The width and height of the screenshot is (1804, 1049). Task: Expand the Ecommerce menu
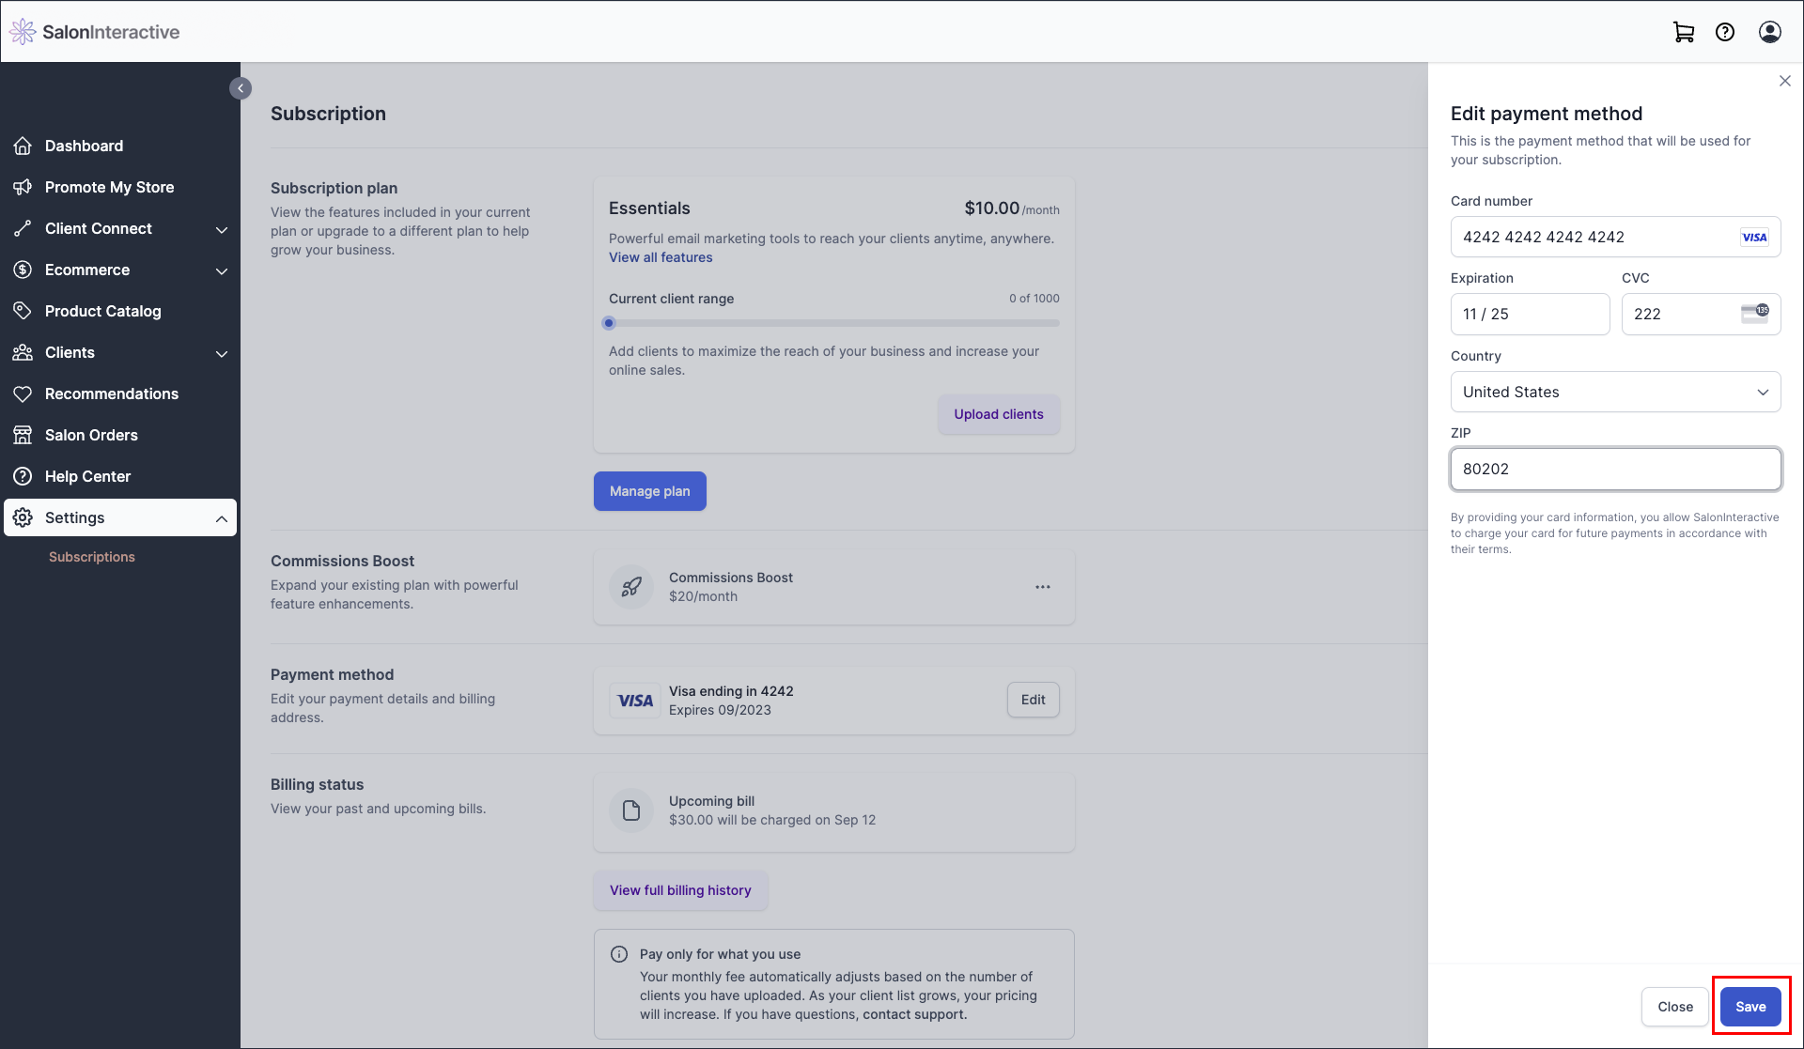click(x=120, y=270)
